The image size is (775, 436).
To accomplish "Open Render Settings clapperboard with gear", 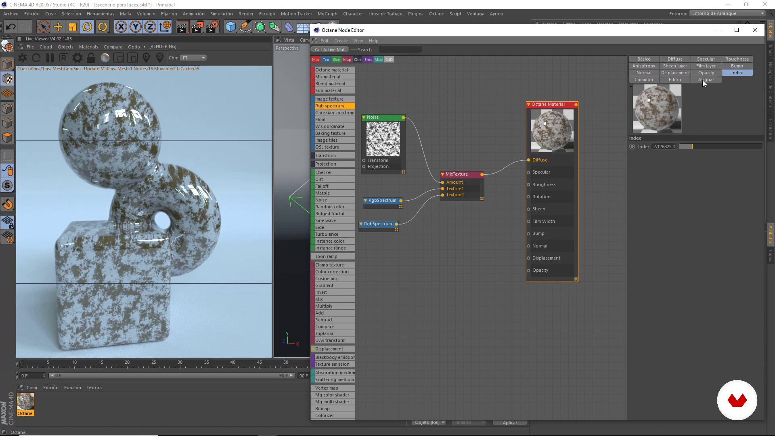I will pyautogui.click(x=212, y=27).
